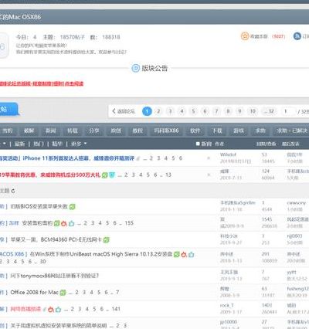Click the refresh icon beside 主题 header
The image size is (309, 329).
coord(13,191)
